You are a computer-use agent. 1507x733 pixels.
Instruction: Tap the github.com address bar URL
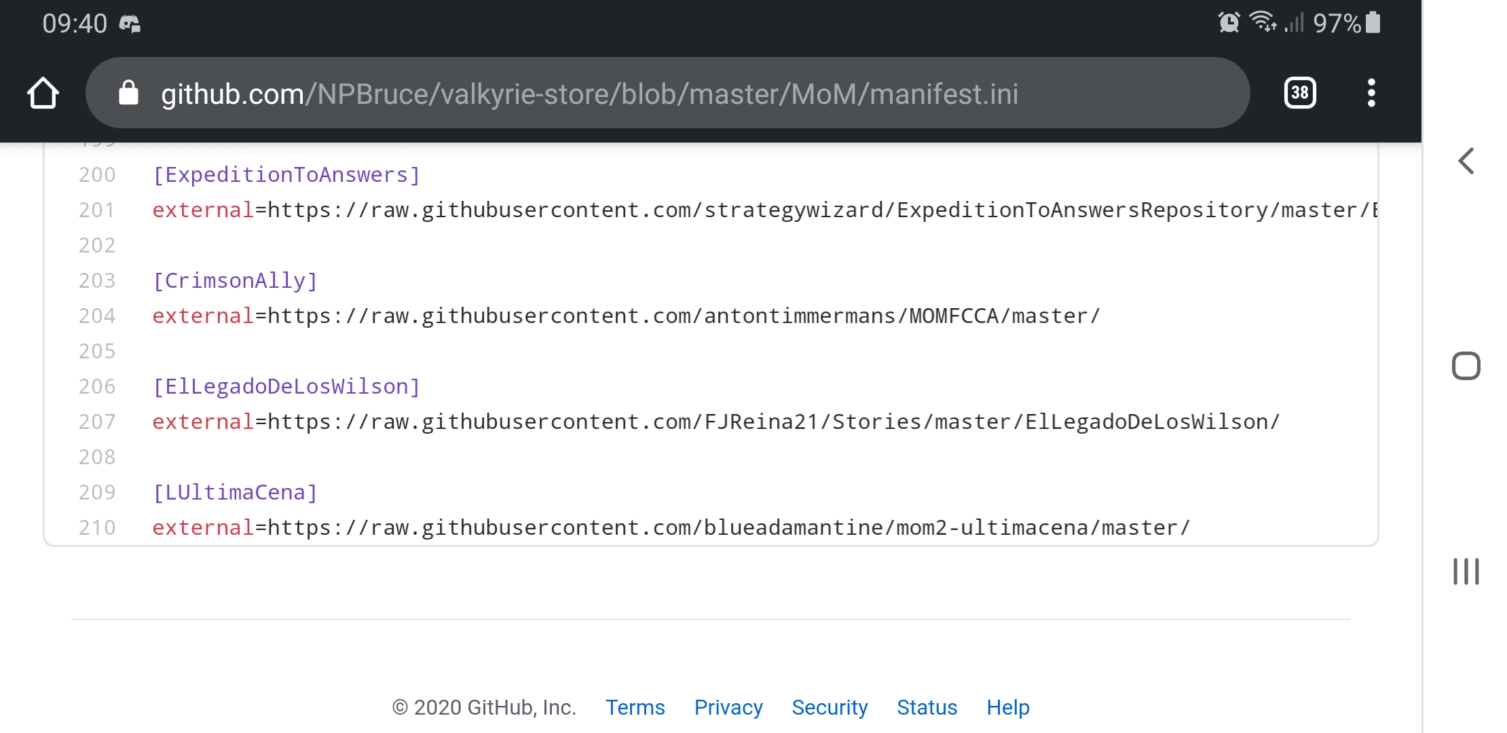click(589, 94)
